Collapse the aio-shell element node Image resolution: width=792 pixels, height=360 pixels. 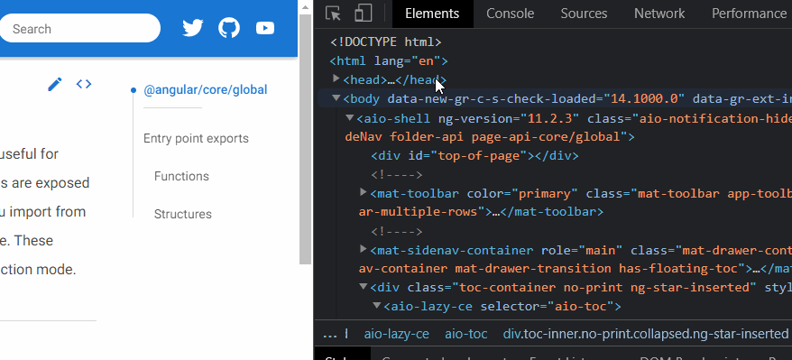tap(349, 117)
